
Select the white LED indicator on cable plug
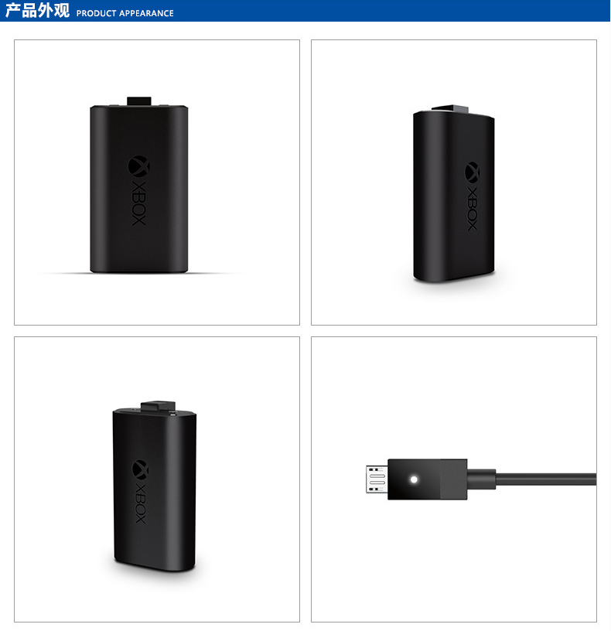[413, 479]
